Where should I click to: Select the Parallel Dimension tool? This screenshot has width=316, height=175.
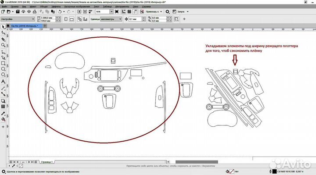[x=3, y=89]
